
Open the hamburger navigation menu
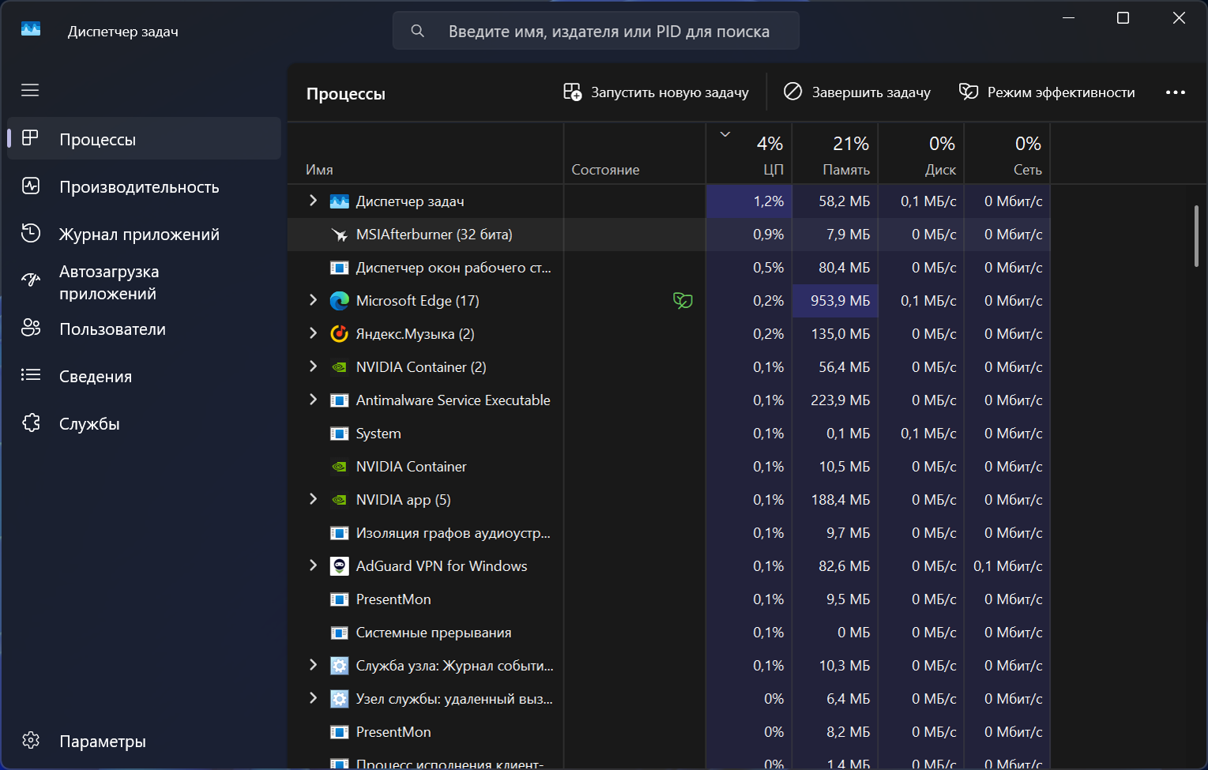pyautogui.click(x=30, y=90)
